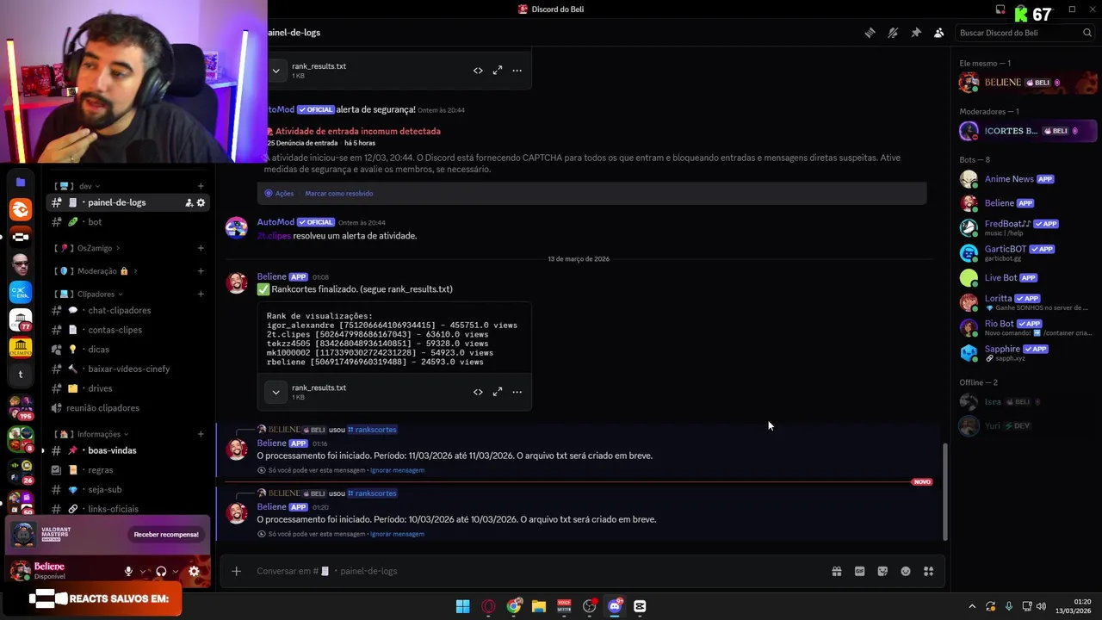Viewport: 1102px width, 620px height.
Task: Show hidden system tray icons chevron
Action: [972, 606]
